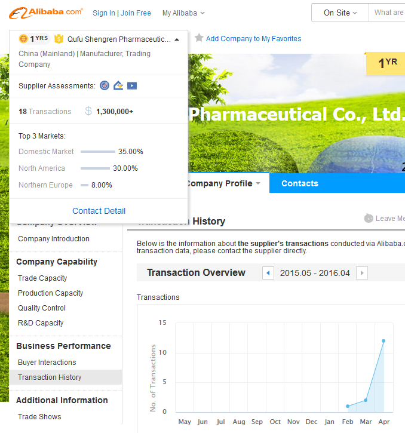Open the Contact Detail link

point(99,211)
